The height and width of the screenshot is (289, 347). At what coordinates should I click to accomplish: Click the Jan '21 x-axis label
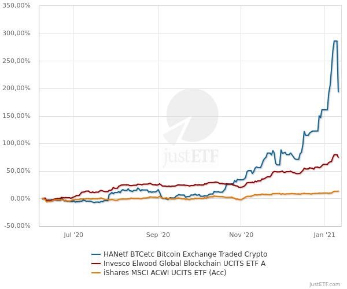pos(324,235)
